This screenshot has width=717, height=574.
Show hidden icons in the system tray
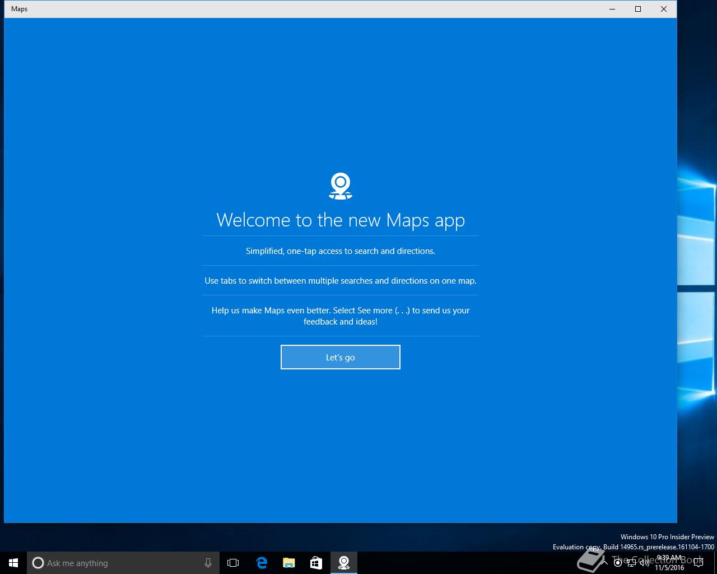tap(605, 563)
